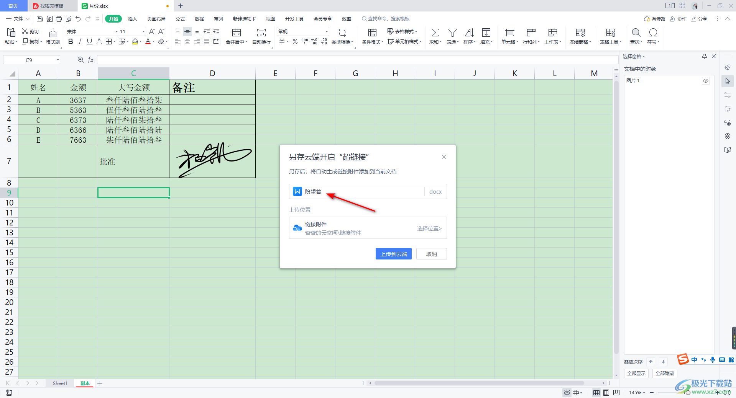This screenshot has height=398, width=736.
Task: Switch to page layout view in status bar
Action: [606, 393]
